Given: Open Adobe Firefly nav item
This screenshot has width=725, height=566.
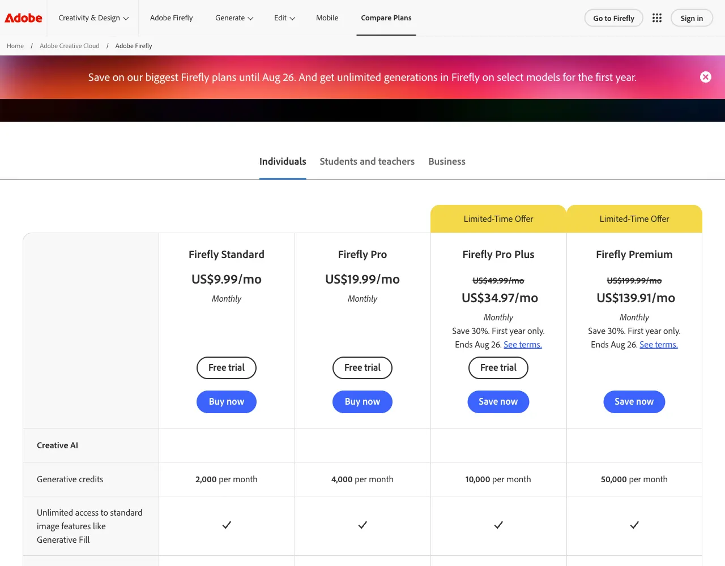Looking at the screenshot, I should point(171,18).
